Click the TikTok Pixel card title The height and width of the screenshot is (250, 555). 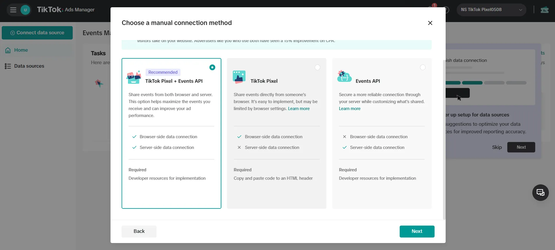point(264,81)
